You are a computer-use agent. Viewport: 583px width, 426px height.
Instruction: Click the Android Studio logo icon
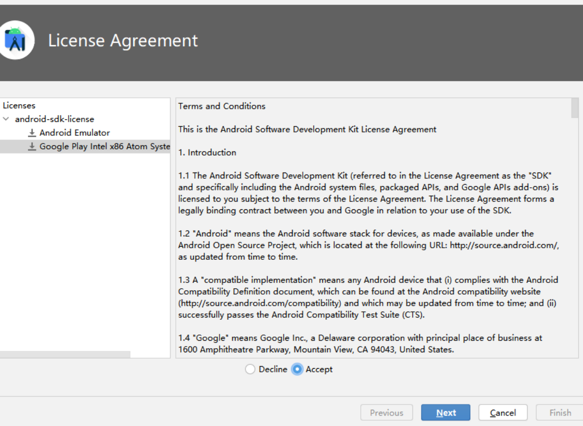click(16, 40)
